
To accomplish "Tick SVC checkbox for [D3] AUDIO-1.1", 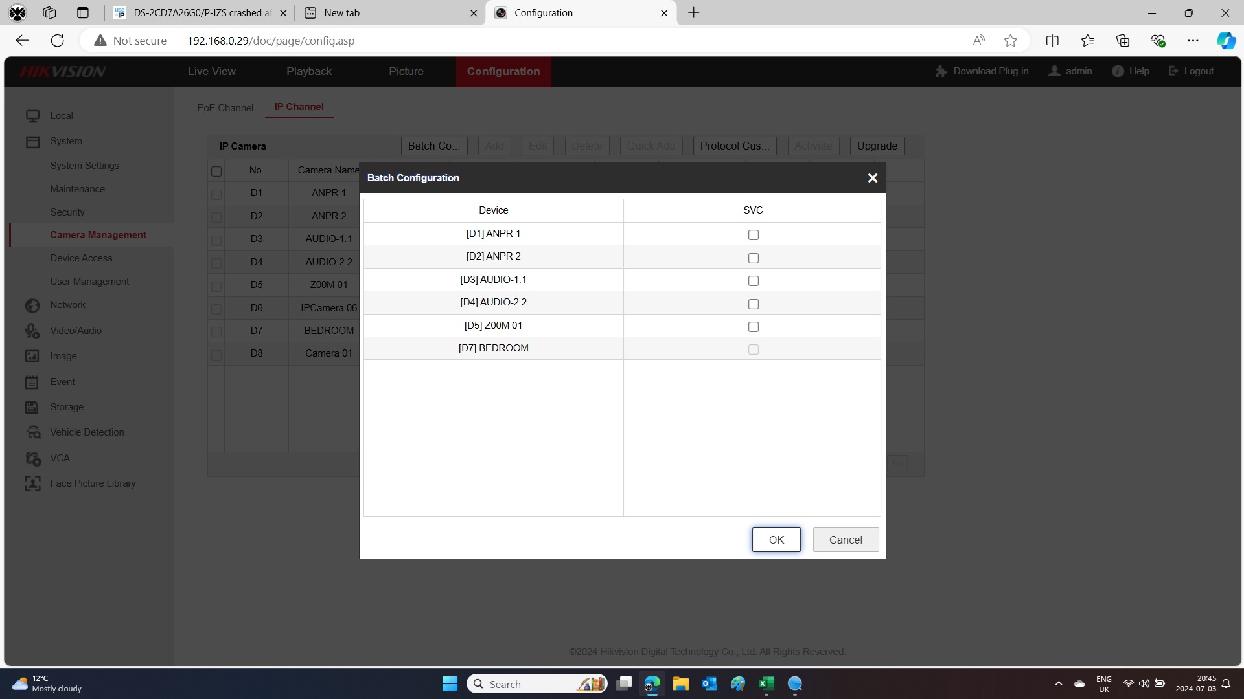I will point(753,281).
